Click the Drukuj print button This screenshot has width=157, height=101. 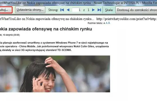(6, 10)
